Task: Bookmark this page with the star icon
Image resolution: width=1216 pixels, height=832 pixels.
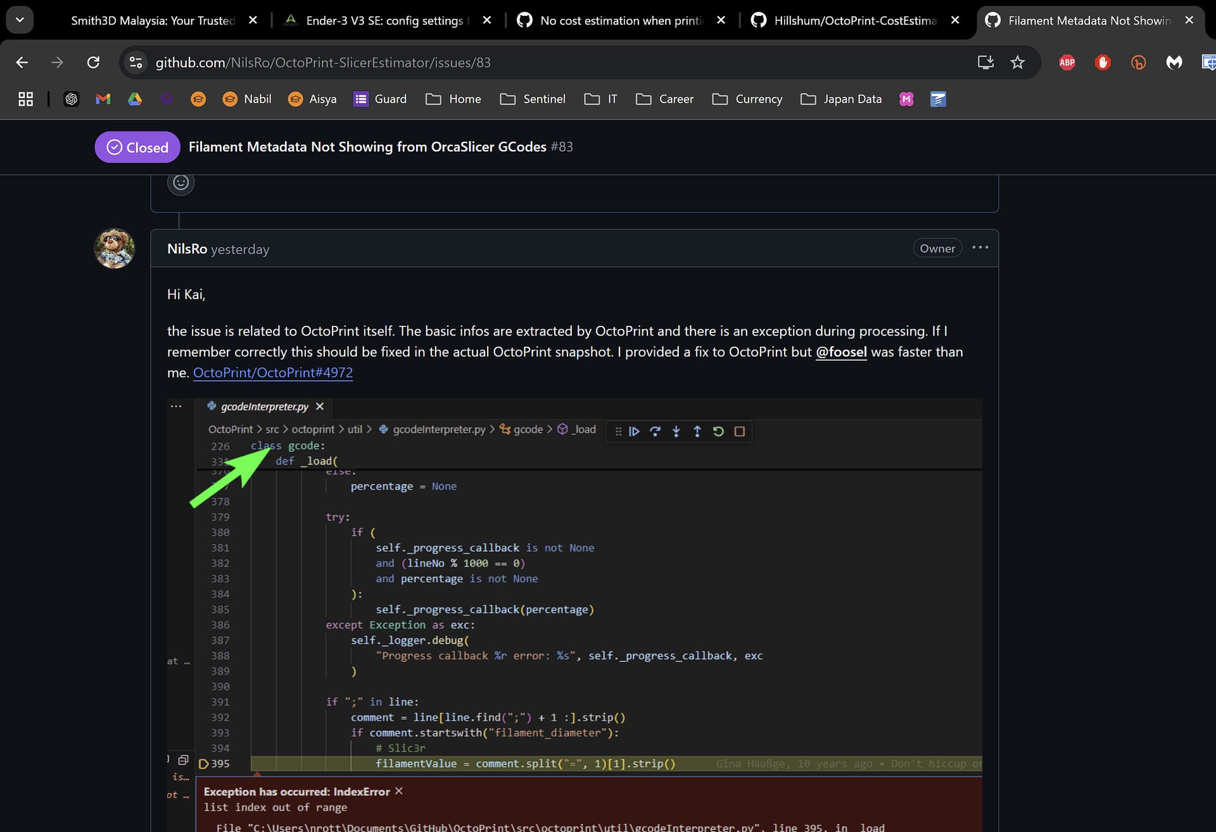Action: pyautogui.click(x=1017, y=63)
